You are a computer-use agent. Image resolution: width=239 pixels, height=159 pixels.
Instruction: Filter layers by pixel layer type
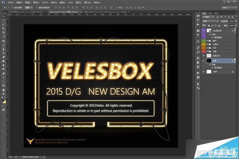(218, 17)
